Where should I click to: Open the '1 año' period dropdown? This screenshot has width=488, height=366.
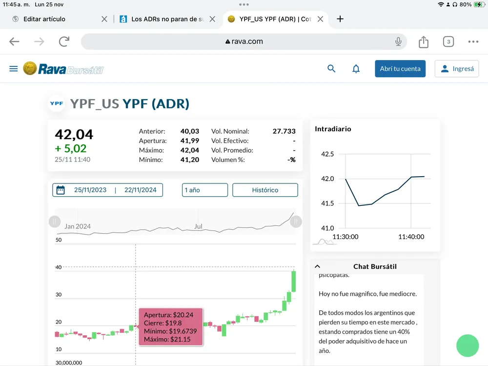(x=205, y=190)
